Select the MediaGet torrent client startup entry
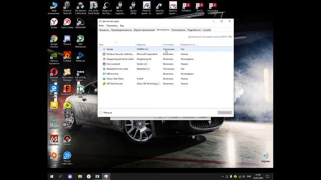This screenshot has width=321, height=180. (166, 69)
